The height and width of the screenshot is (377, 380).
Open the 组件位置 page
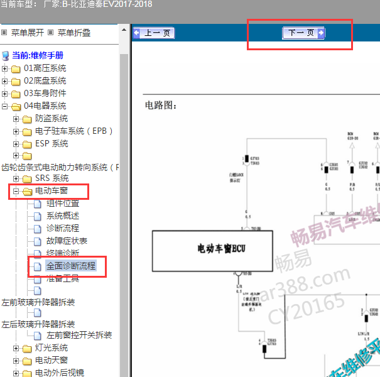click(63, 204)
